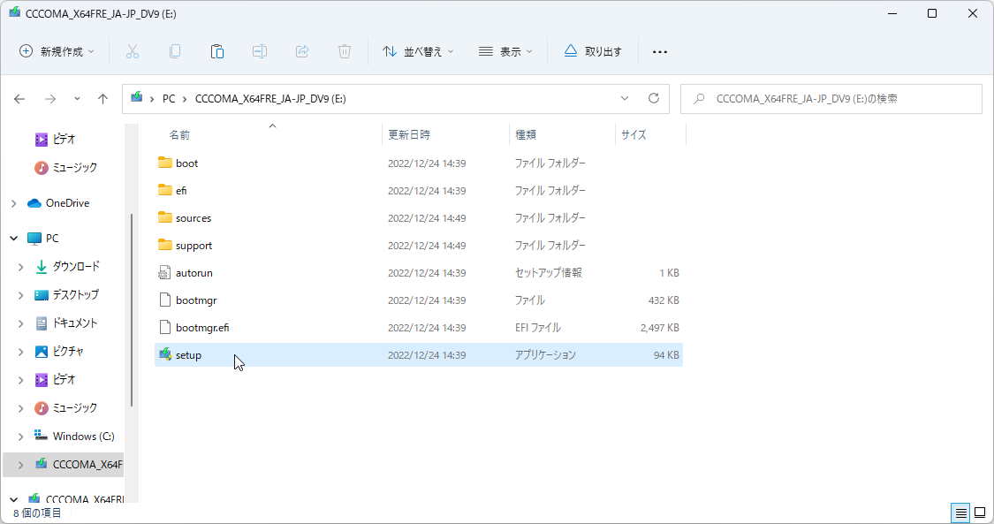Select the bootmgr file

coord(419,300)
